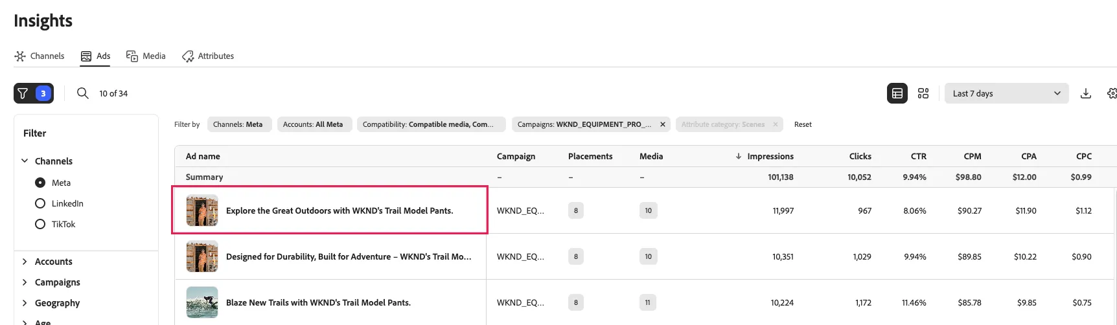Download the insights report
The image size is (1117, 325).
tap(1086, 93)
